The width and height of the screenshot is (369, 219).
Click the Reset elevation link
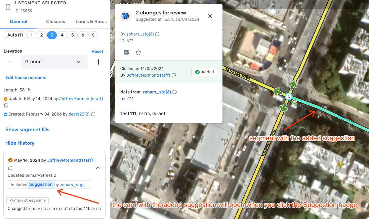(97, 52)
